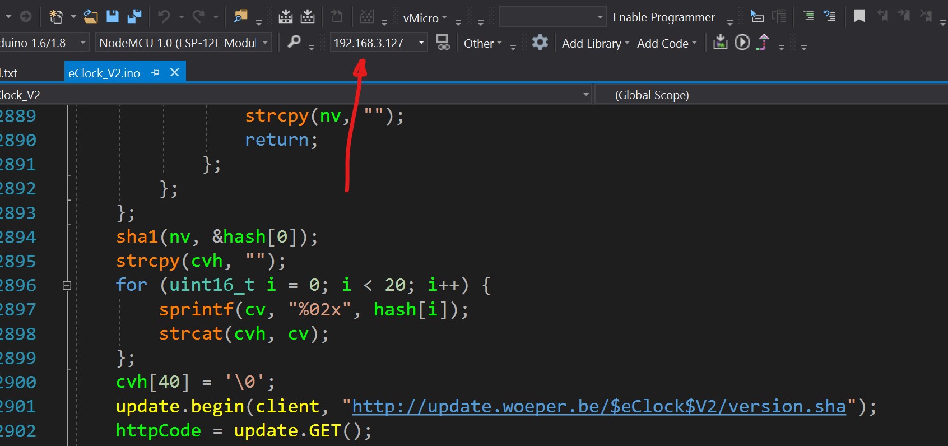Click the circular play/start debug icon

(x=742, y=42)
